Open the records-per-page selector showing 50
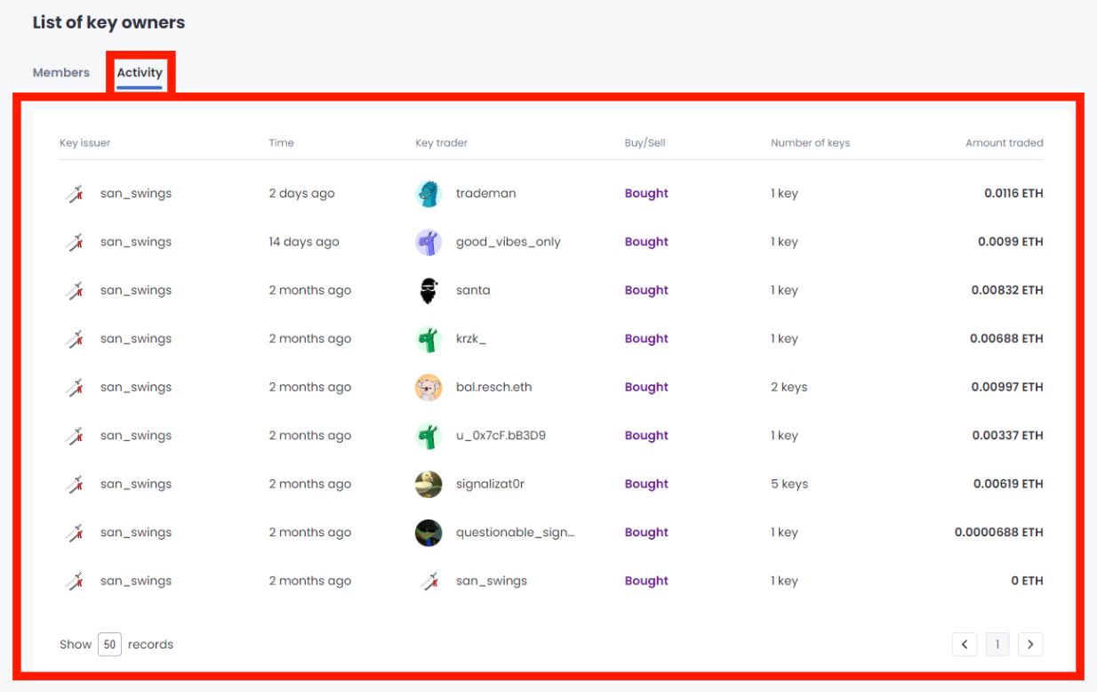1097x692 pixels. coord(109,644)
